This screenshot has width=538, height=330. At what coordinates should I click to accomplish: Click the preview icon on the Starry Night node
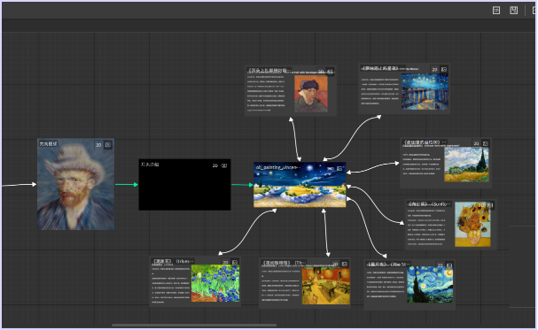[449, 265]
